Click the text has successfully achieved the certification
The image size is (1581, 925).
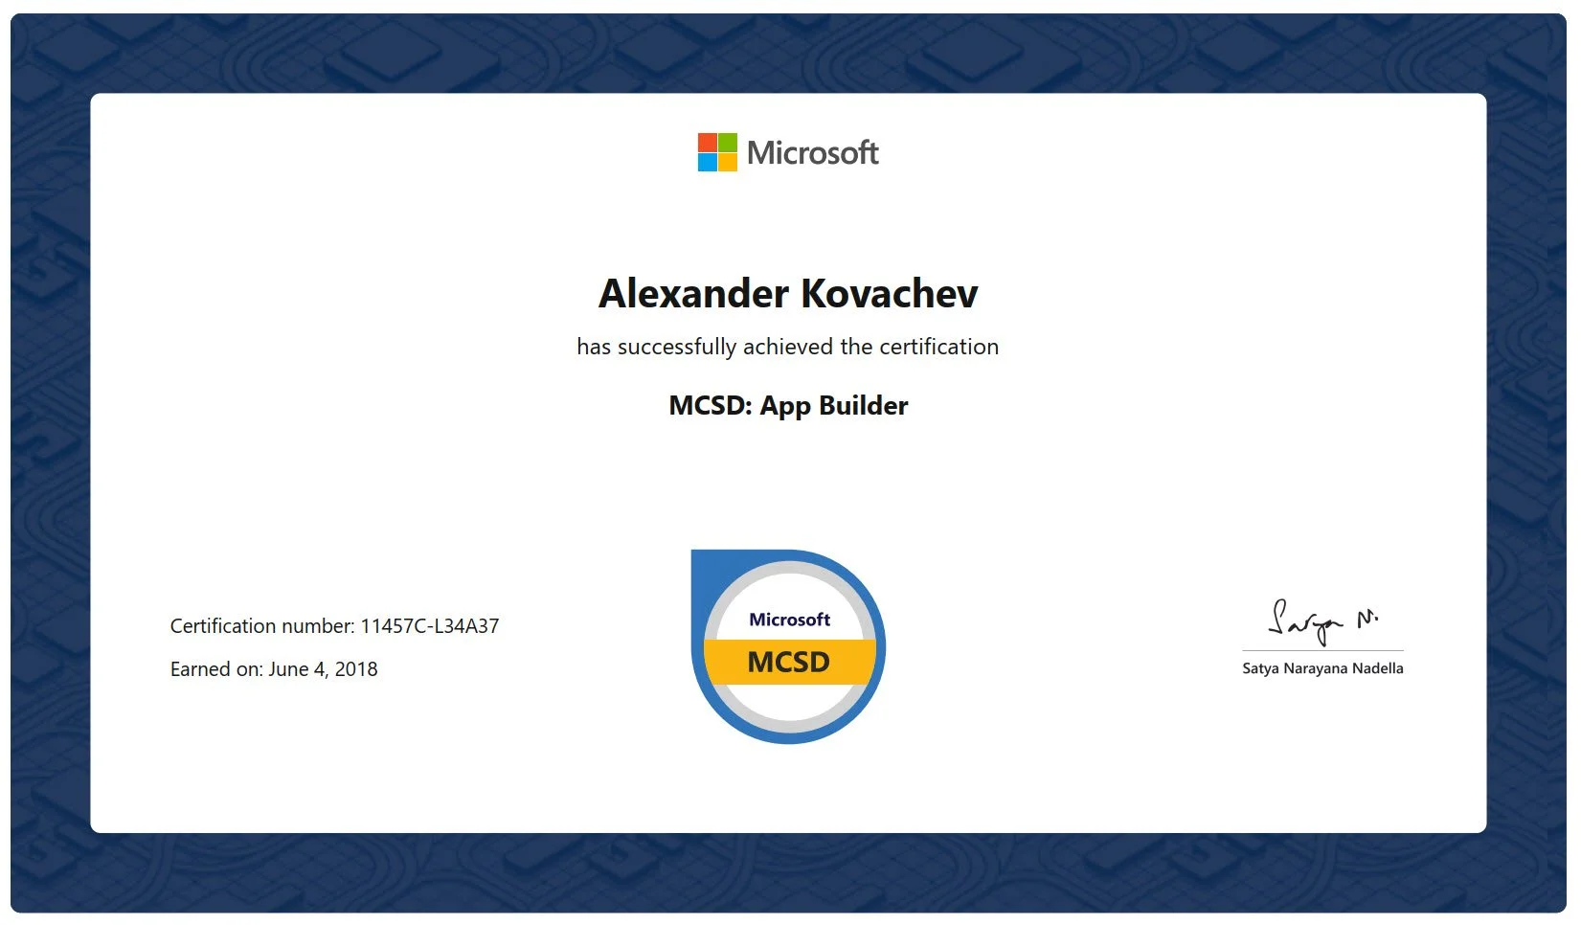point(787,347)
